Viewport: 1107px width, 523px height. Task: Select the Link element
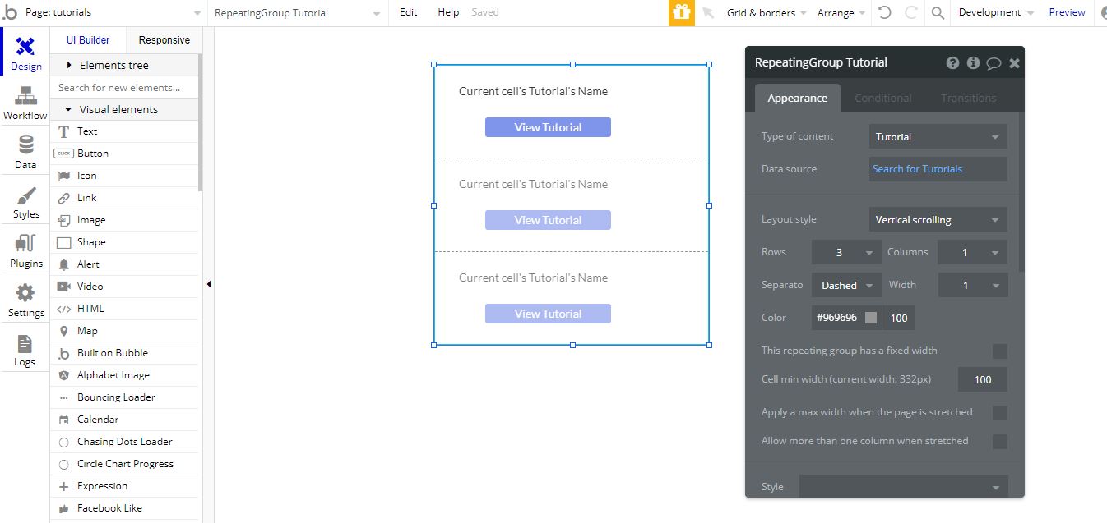click(124, 198)
